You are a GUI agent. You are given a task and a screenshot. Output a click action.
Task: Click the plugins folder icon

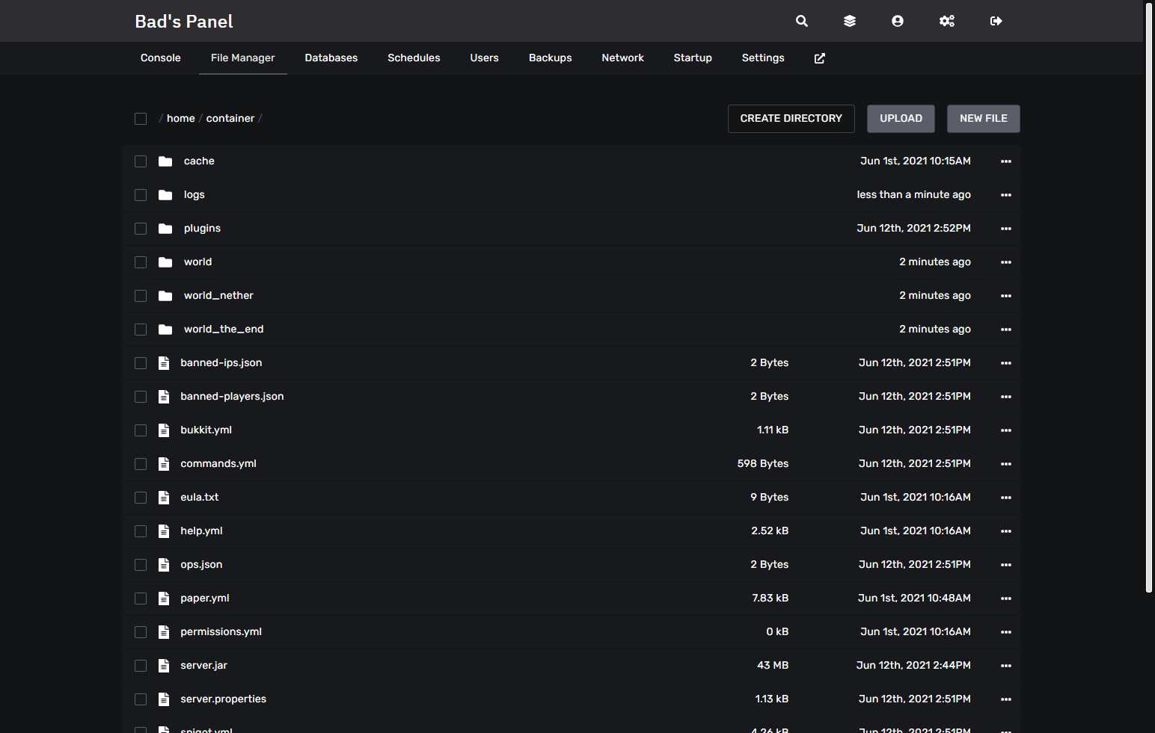pyautogui.click(x=165, y=229)
